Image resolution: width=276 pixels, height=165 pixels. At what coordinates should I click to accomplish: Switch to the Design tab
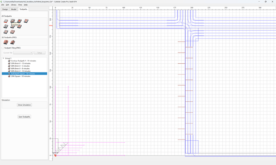tap(5, 9)
